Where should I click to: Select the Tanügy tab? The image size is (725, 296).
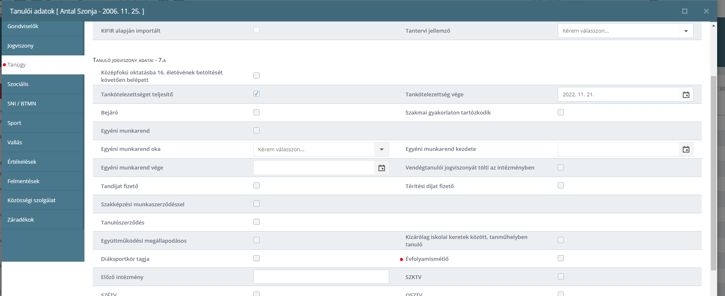pos(43,65)
